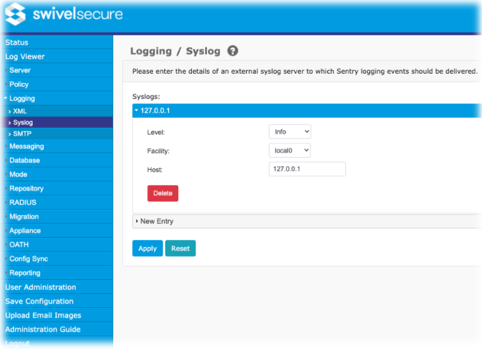Go to User Administration
The image size is (482, 352).
pyautogui.click(x=41, y=287)
